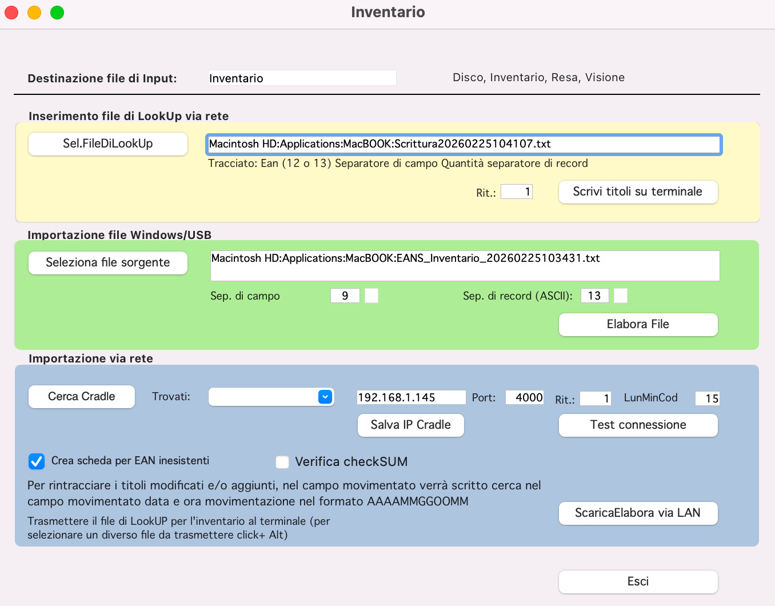Select the Sep. di record ASCII field
The image size is (775, 606).
[x=594, y=296]
